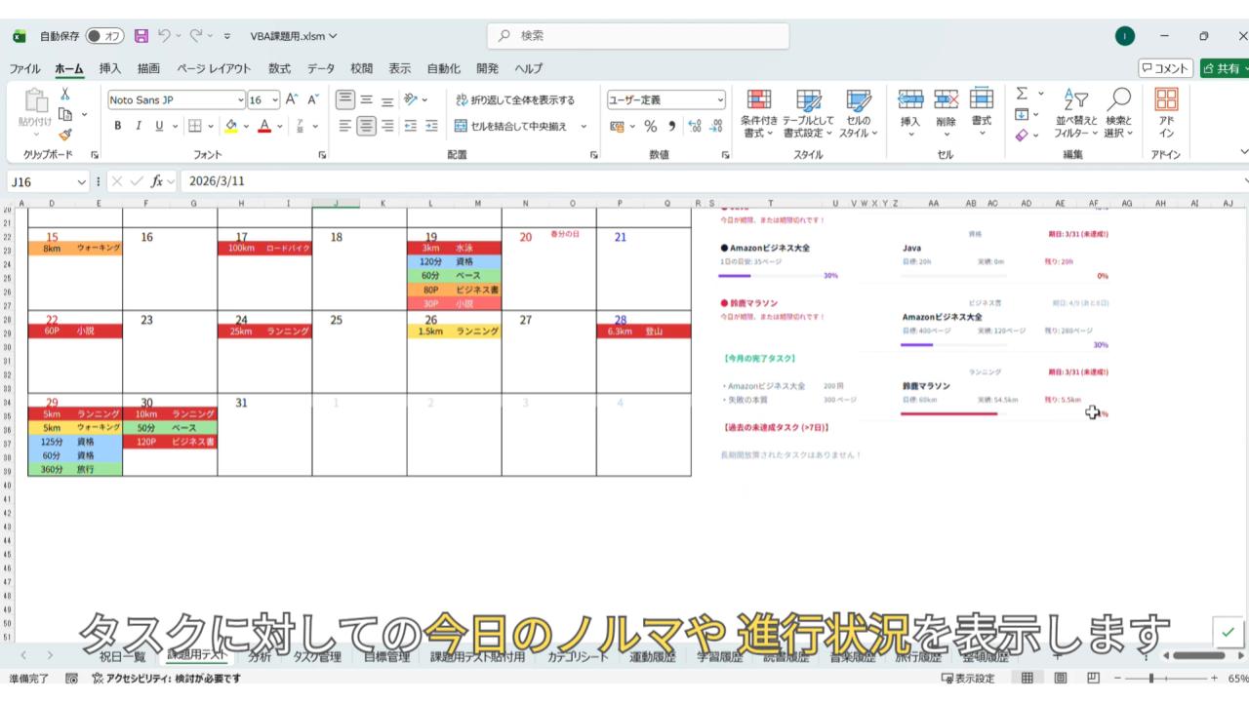Viewport: 1249px width, 702px height.
Task: Click the zoom slider in status bar
Action: (x=1151, y=679)
